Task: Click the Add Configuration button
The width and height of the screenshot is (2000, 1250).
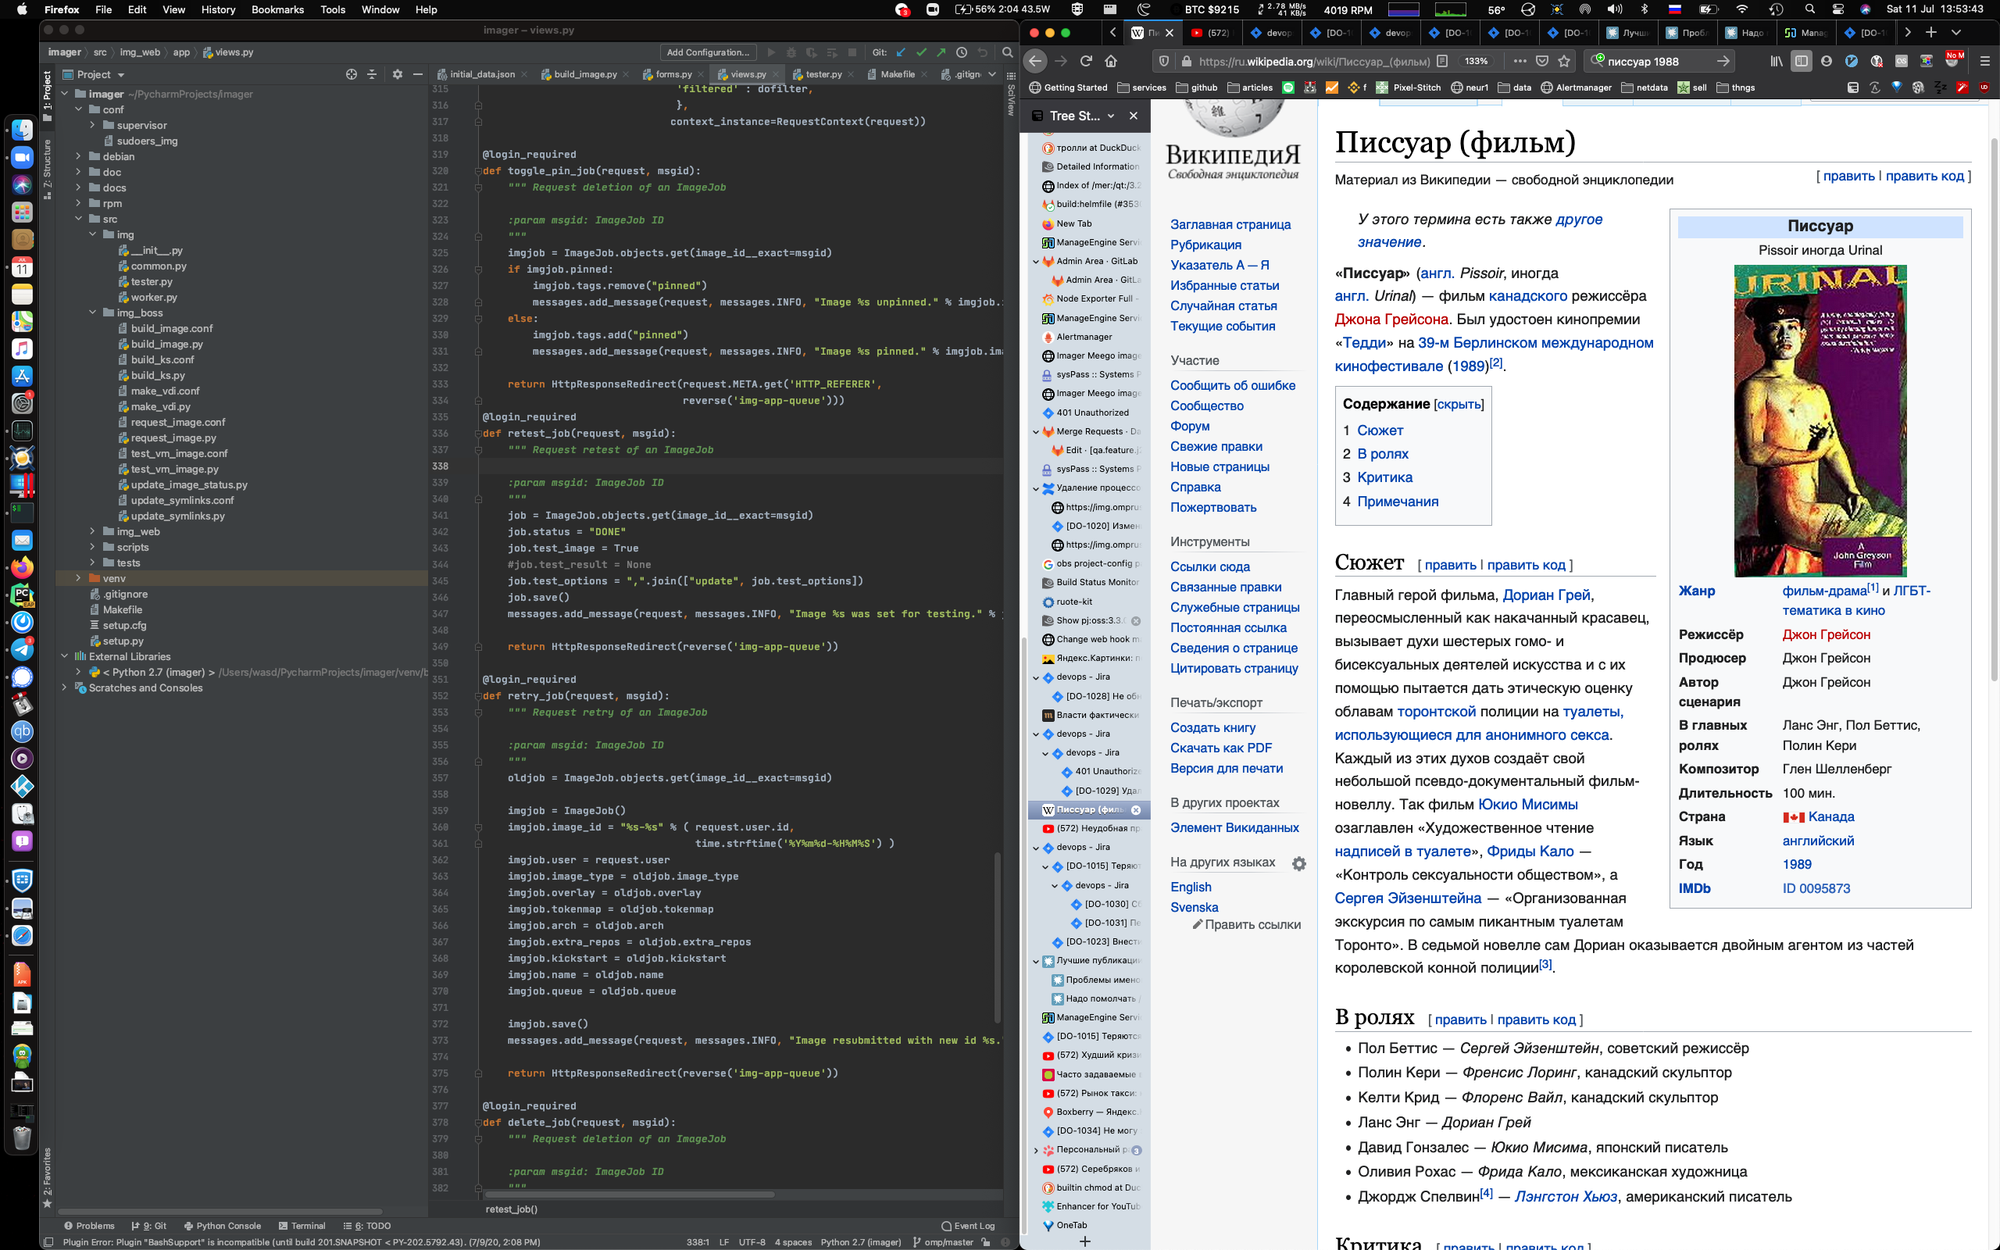Action: pyautogui.click(x=708, y=52)
